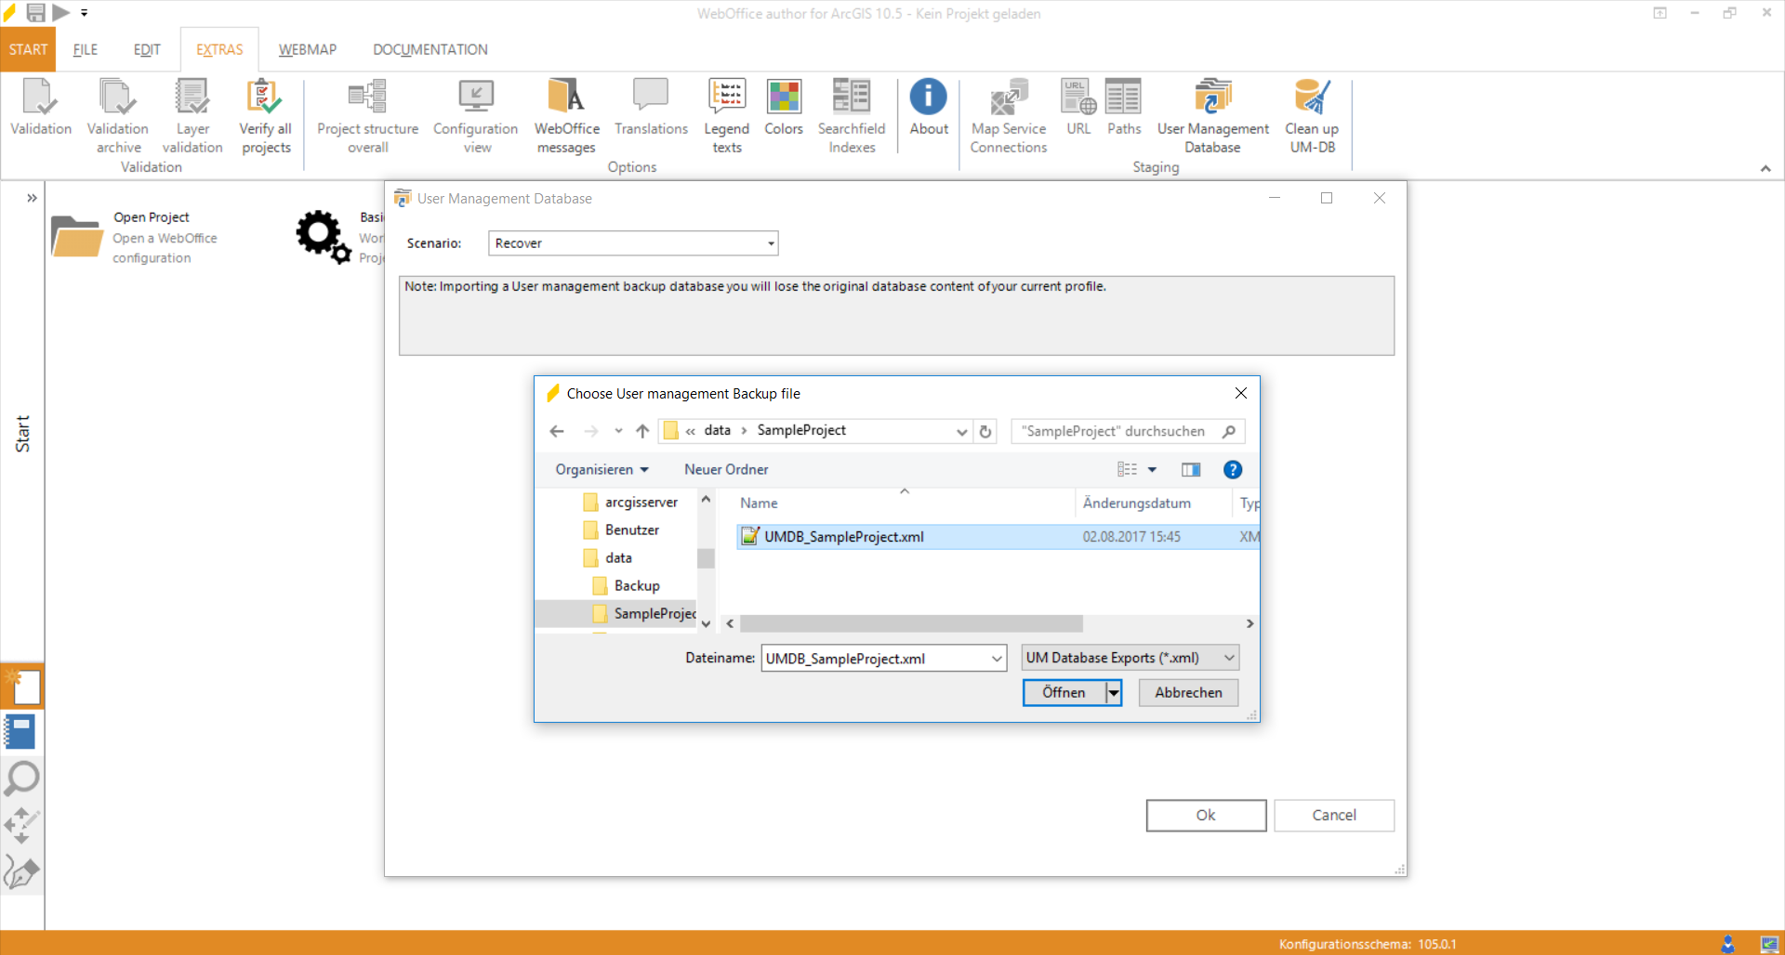
Task: Switch to the WEBMAP ribbon tab
Action: tap(307, 49)
